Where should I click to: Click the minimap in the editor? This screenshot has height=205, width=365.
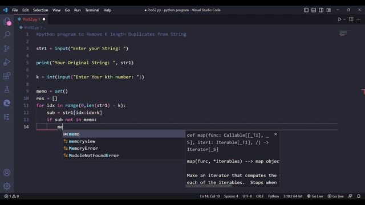(x=343, y=34)
